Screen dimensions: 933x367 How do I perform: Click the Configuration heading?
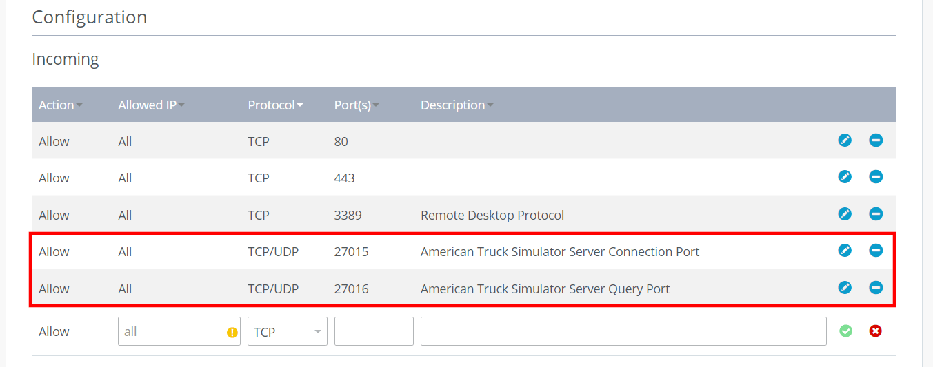[90, 17]
